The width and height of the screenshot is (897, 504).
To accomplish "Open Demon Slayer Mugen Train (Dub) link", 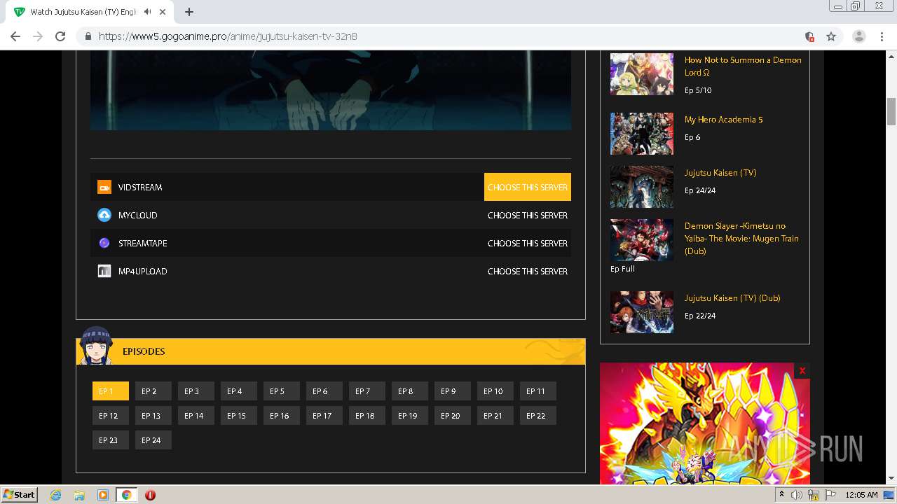I will 741,239.
